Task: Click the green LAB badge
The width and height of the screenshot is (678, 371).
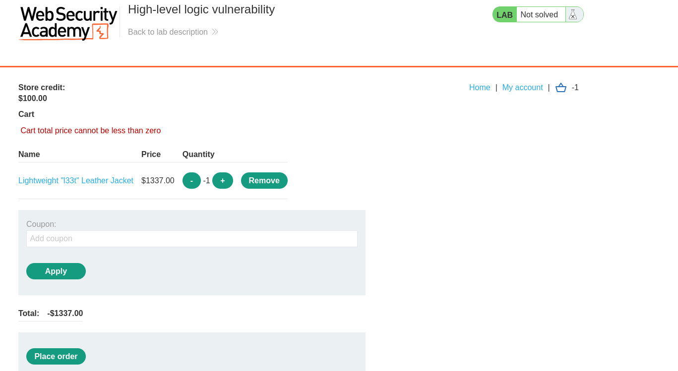Action: (x=504, y=15)
